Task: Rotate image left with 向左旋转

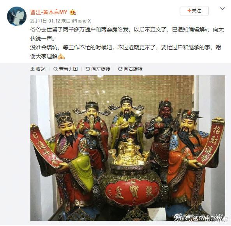Action: tap(98, 69)
